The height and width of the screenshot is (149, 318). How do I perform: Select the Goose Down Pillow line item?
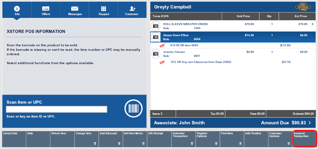(233, 37)
